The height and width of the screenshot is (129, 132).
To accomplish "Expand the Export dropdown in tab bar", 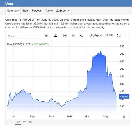I will [x=63, y=11].
